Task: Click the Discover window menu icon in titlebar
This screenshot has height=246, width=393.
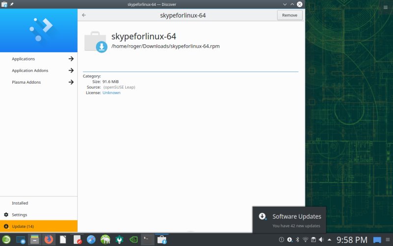Action: click(4, 4)
